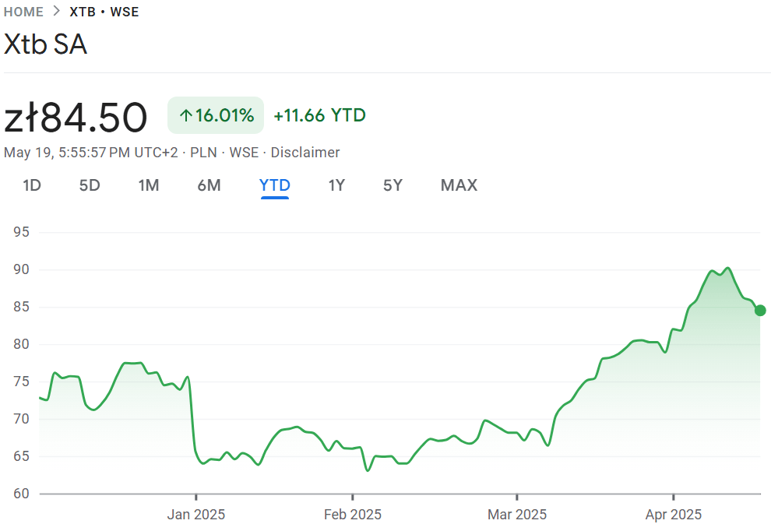This screenshot has height=524, width=771.
Task: Click the 60 y-axis value
Action: click(x=21, y=494)
